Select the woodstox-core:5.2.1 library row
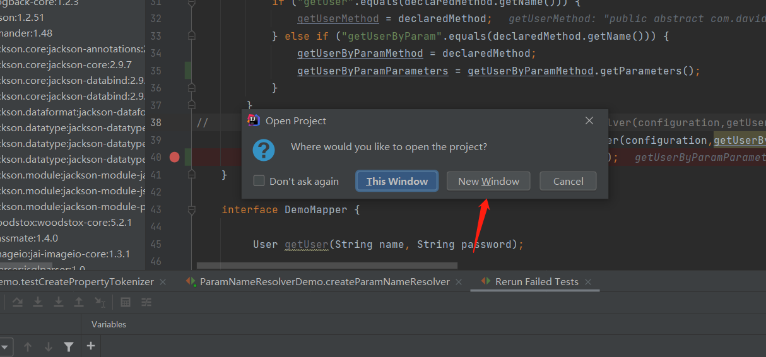 (73, 222)
